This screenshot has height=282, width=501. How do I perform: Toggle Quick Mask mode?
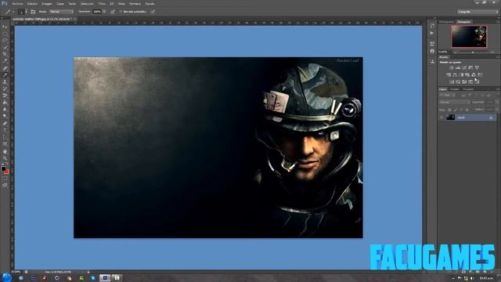click(x=5, y=179)
